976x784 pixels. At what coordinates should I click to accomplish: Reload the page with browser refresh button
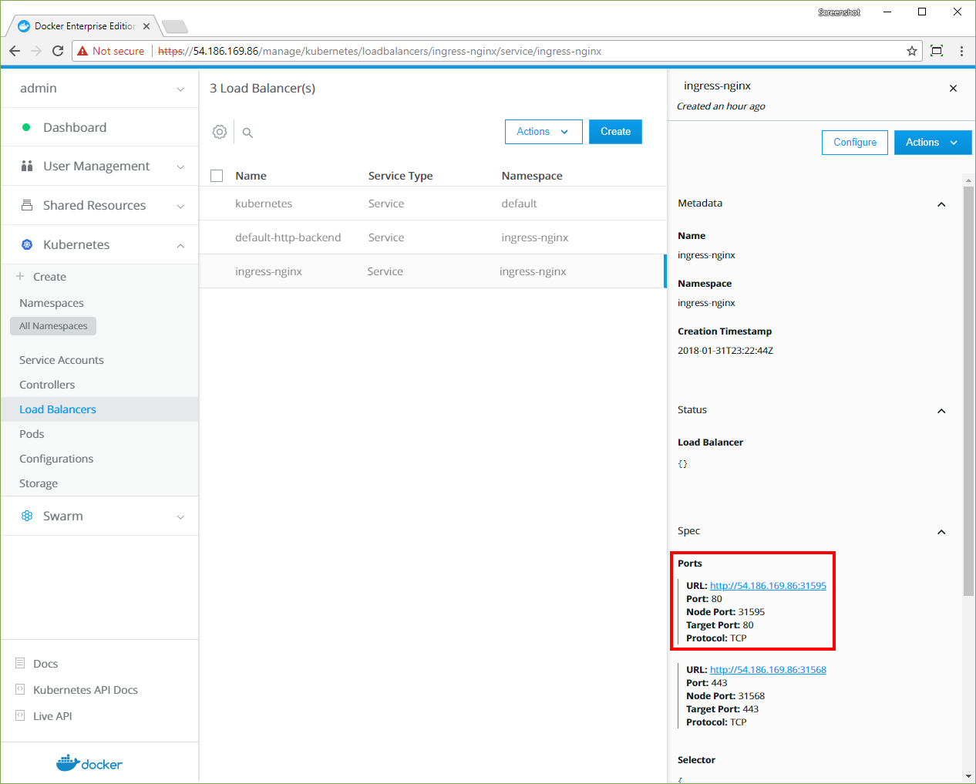click(x=58, y=51)
